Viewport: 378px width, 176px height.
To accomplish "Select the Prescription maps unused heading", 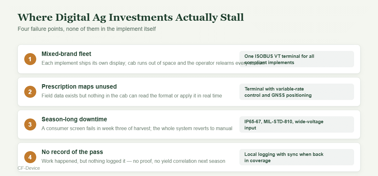I will [79, 87].
